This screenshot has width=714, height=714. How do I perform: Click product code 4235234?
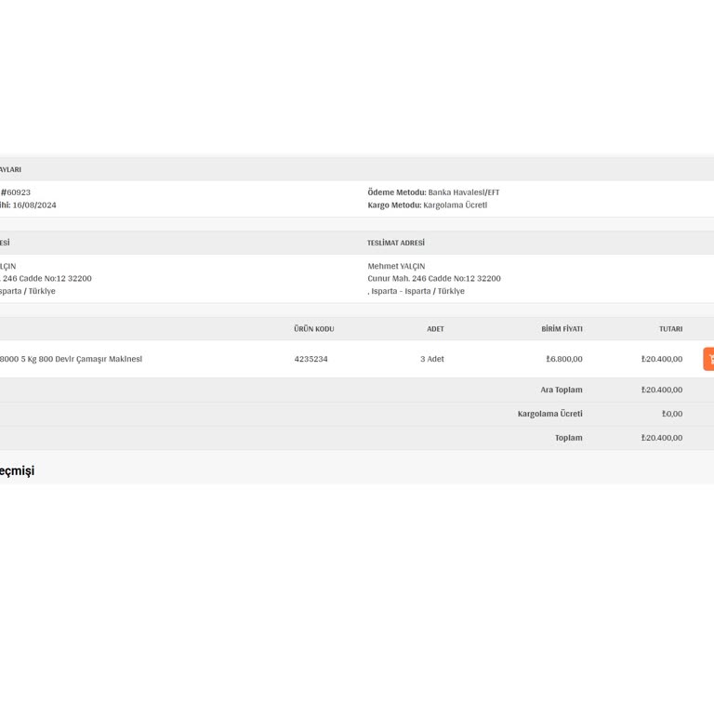(x=311, y=359)
